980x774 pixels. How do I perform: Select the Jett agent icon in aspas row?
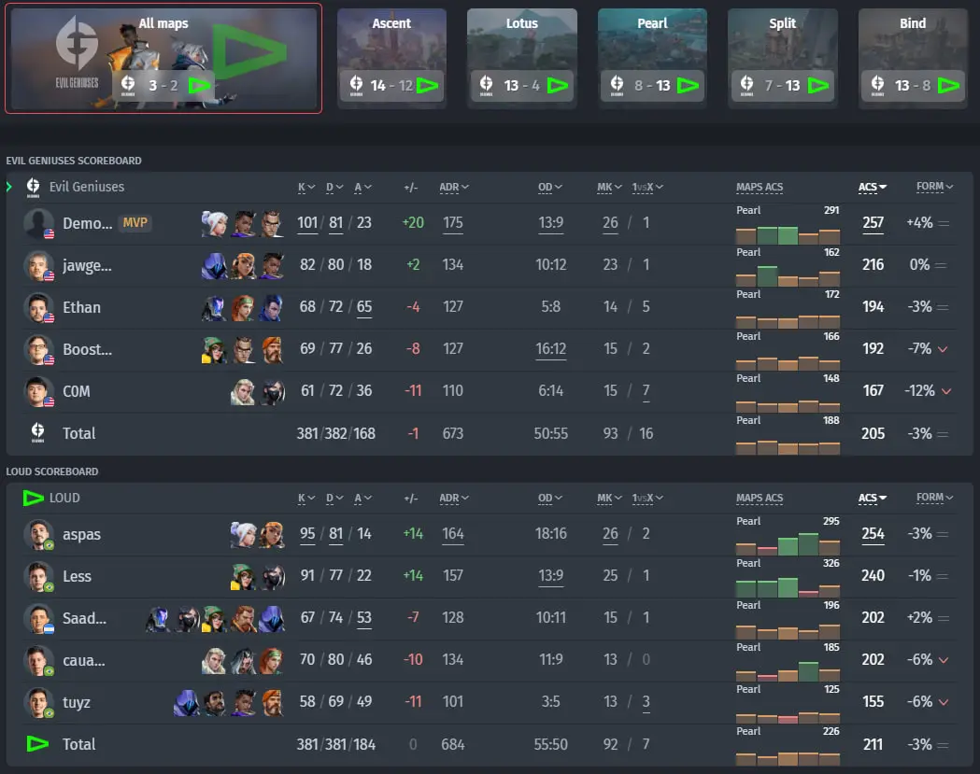coord(243,534)
